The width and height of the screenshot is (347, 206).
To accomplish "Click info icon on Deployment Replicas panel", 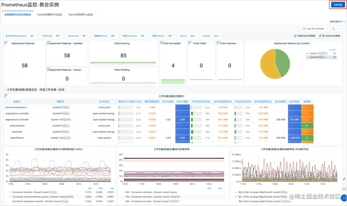I will click(x=6, y=42).
